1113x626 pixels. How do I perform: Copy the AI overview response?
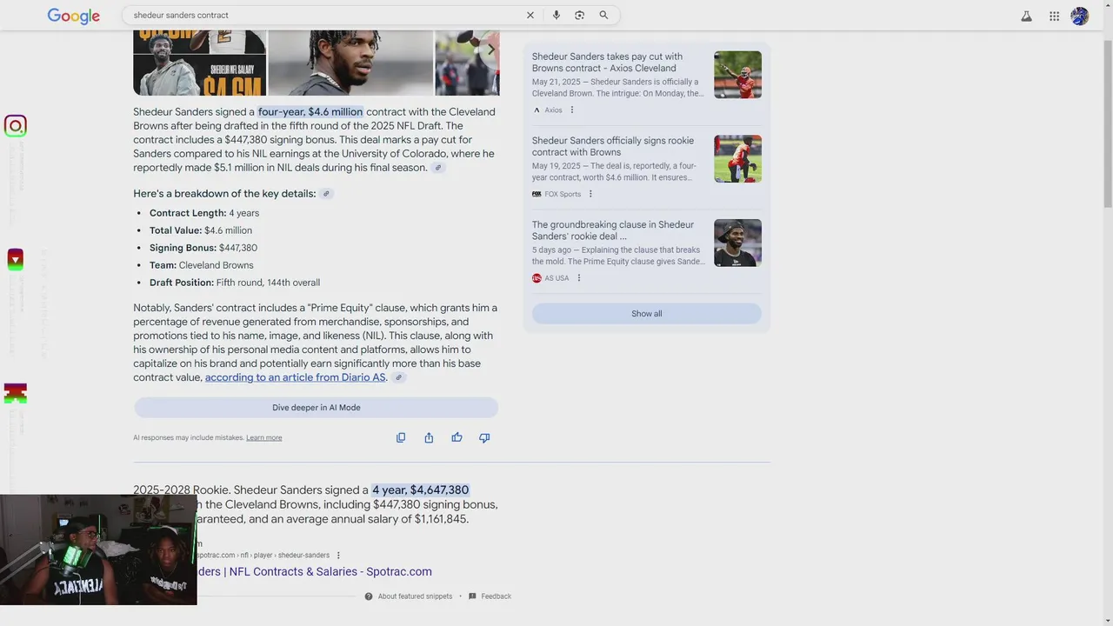401,437
